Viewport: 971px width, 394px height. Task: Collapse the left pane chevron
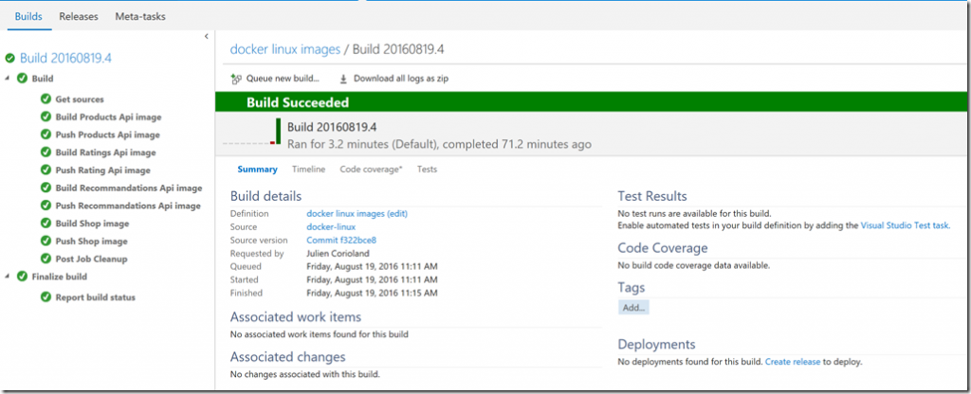click(206, 37)
